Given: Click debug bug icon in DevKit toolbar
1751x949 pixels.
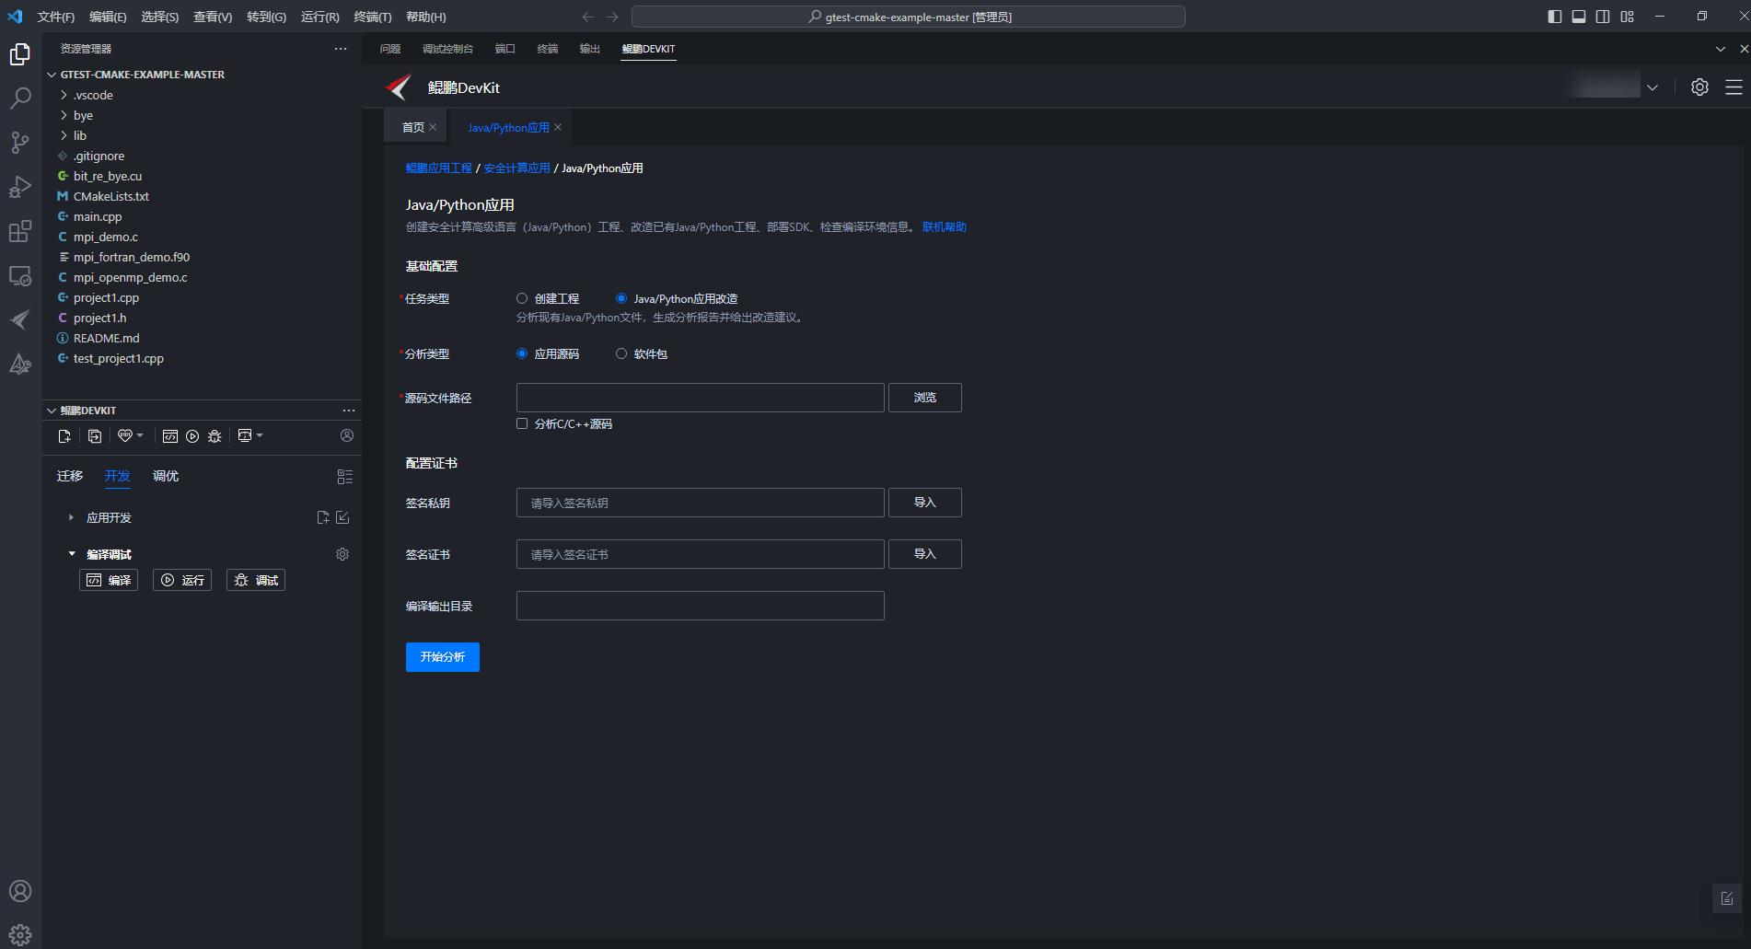Looking at the screenshot, I should point(215,436).
